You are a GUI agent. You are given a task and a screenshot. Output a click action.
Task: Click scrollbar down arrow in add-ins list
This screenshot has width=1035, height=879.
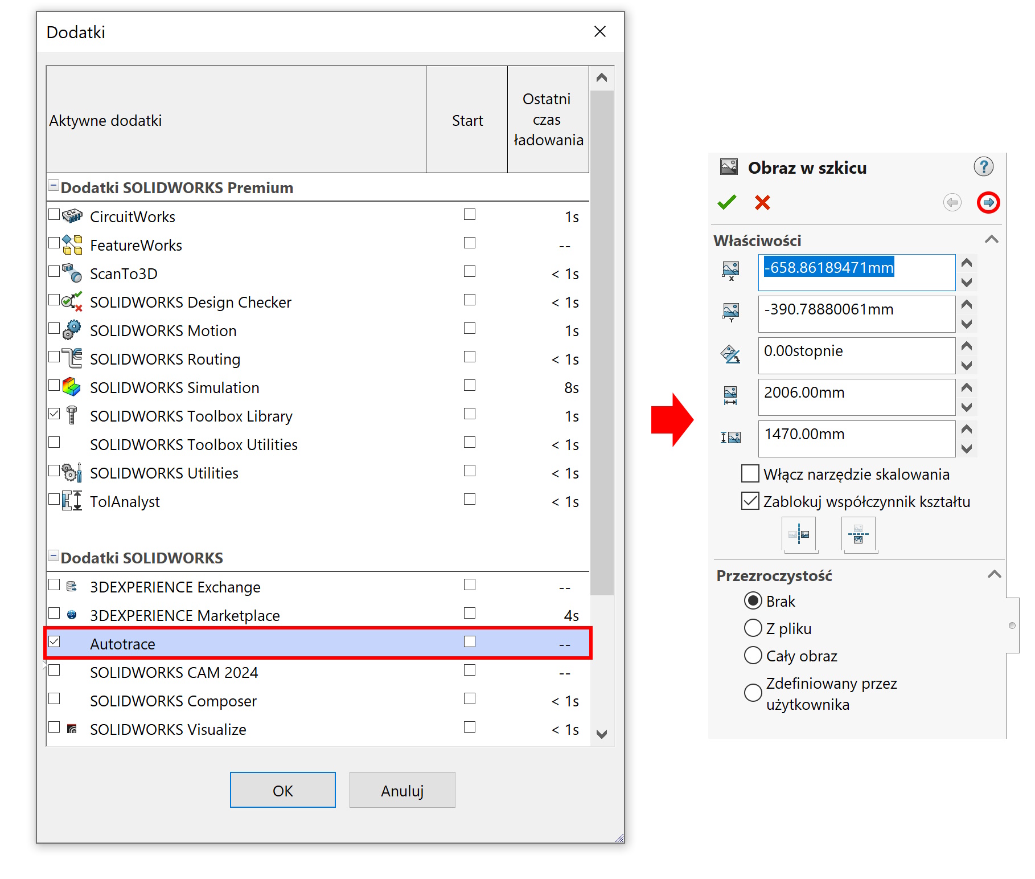pyautogui.click(x=602, y=734)
